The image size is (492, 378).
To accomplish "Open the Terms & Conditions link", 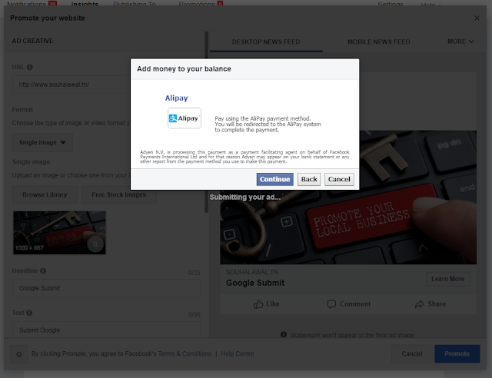I will pos(184,354).
